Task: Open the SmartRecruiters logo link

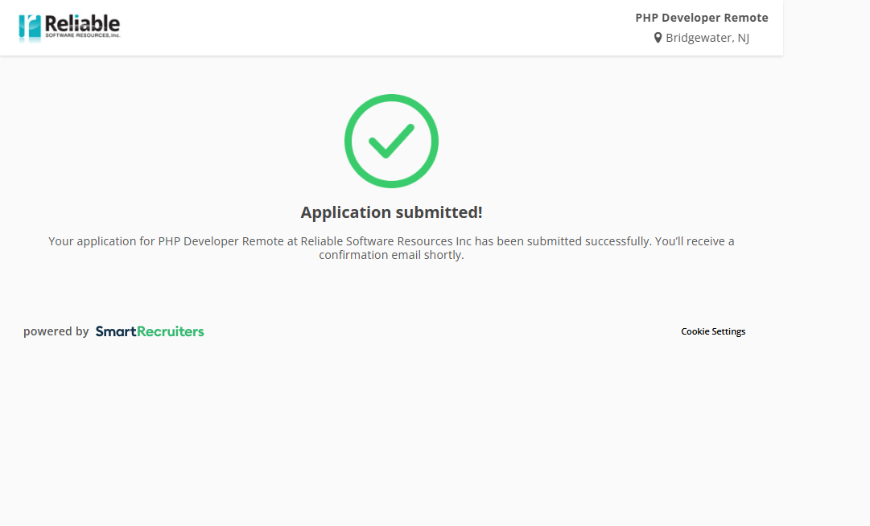Action: pyautogui.click(x=150, y=331)
